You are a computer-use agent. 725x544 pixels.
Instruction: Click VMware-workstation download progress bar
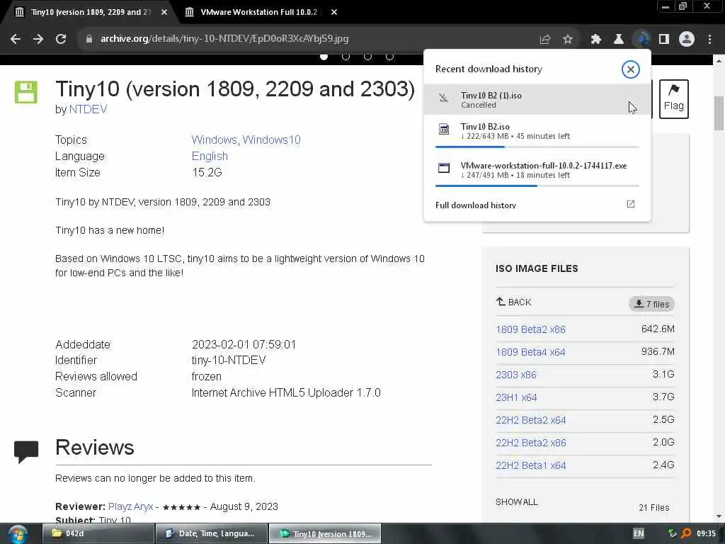(x=537, y=186)
